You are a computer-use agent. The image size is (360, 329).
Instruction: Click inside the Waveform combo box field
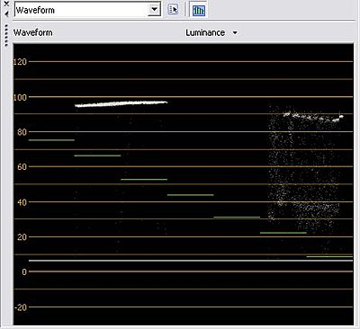pos(82,10)
